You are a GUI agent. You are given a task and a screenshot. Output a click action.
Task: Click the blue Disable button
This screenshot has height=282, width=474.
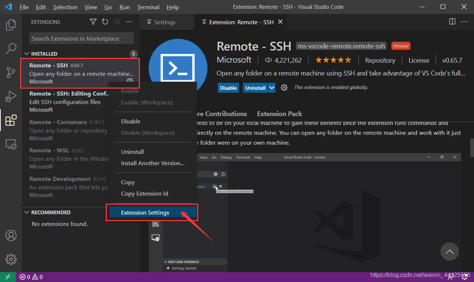point(228,88)
